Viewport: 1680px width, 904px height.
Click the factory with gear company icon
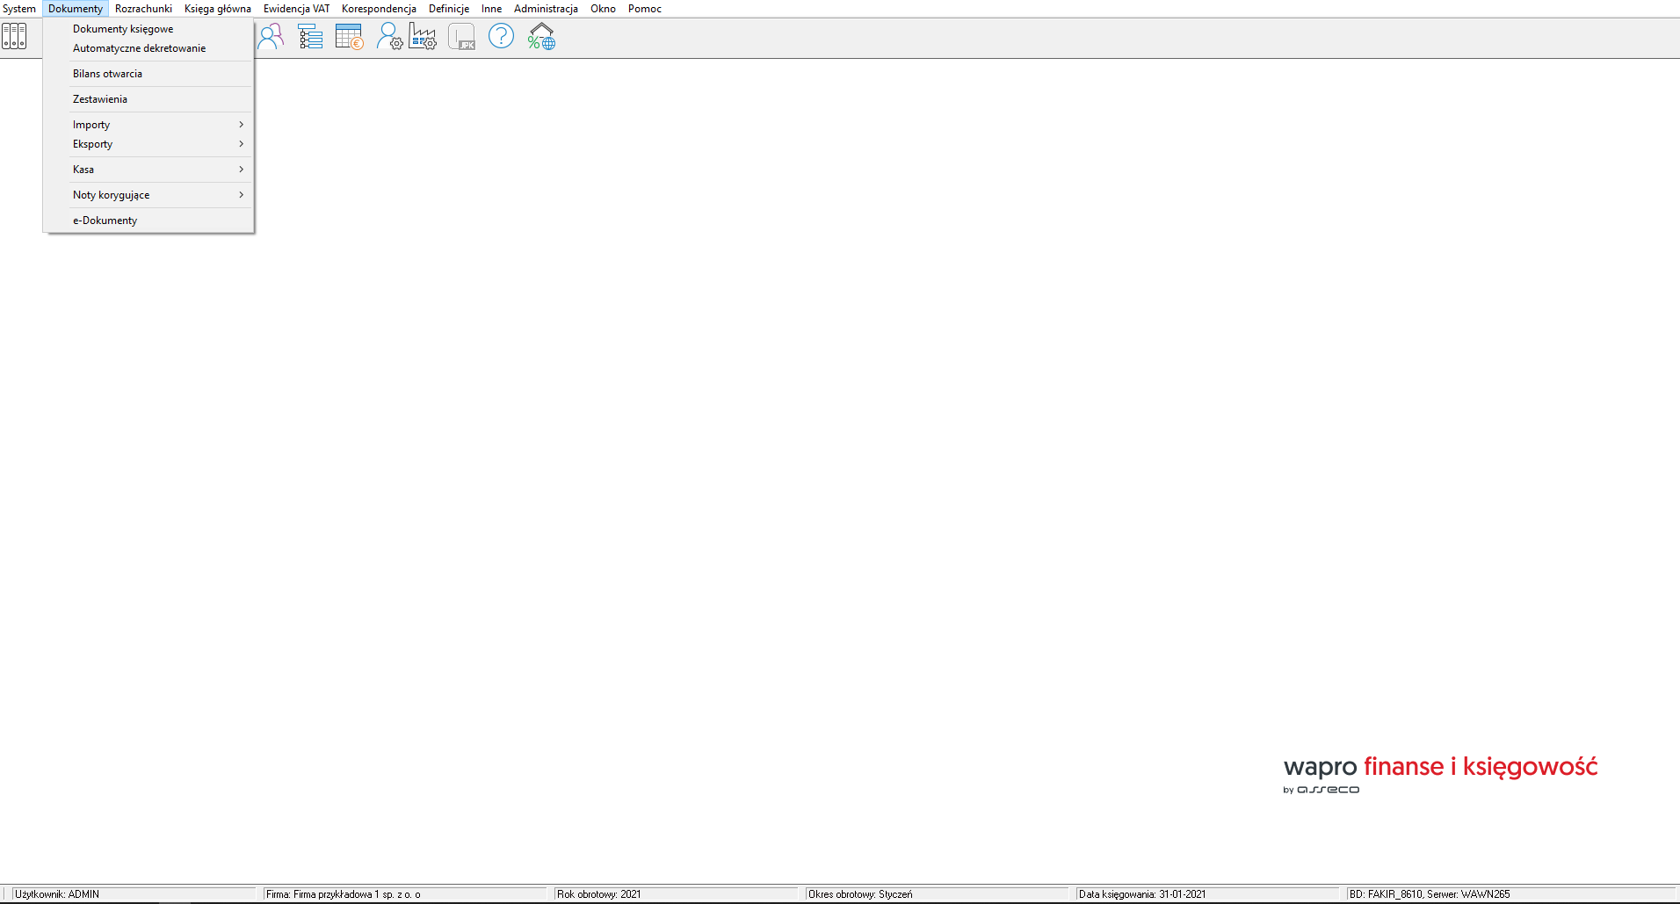tap(423, 37)
